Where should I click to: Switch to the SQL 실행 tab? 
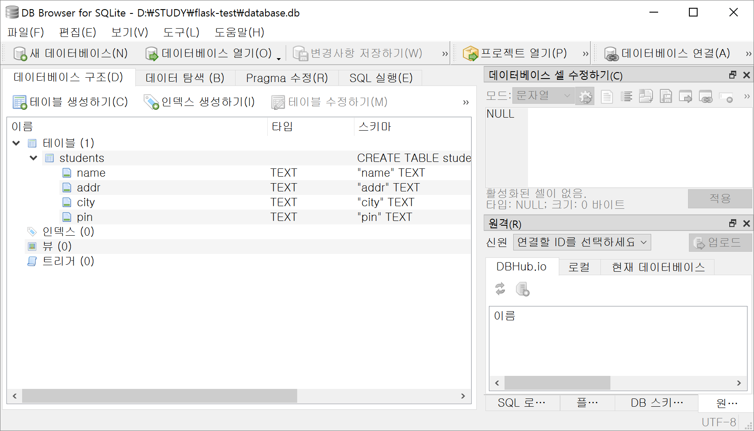(x=381, y=78)
